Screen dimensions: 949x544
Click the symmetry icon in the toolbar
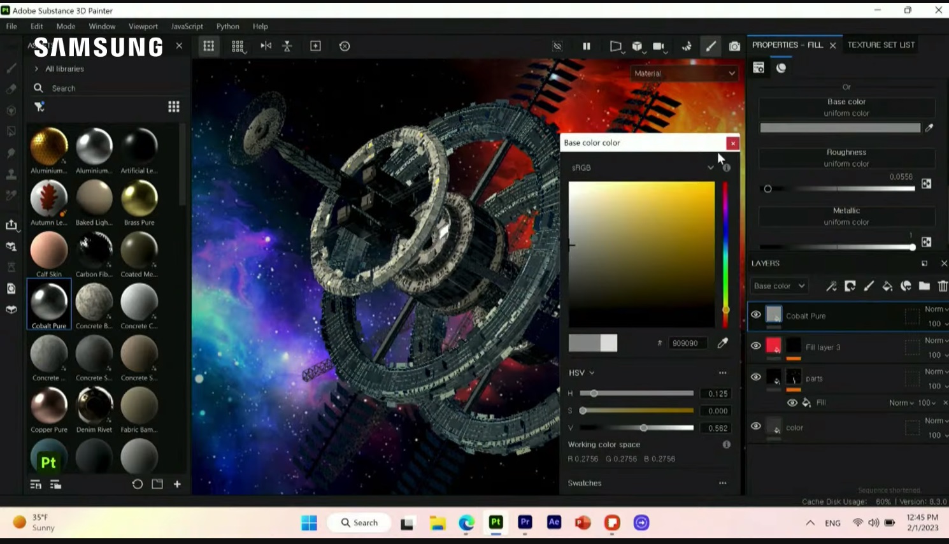coord(266,46)
